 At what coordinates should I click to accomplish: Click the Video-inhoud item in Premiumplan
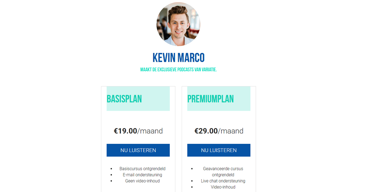click(223, 187)
